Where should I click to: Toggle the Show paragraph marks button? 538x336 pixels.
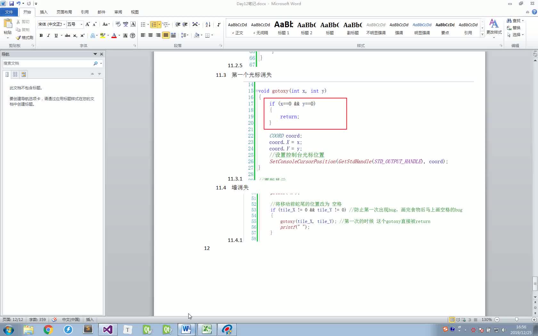(x=219, y=25)
